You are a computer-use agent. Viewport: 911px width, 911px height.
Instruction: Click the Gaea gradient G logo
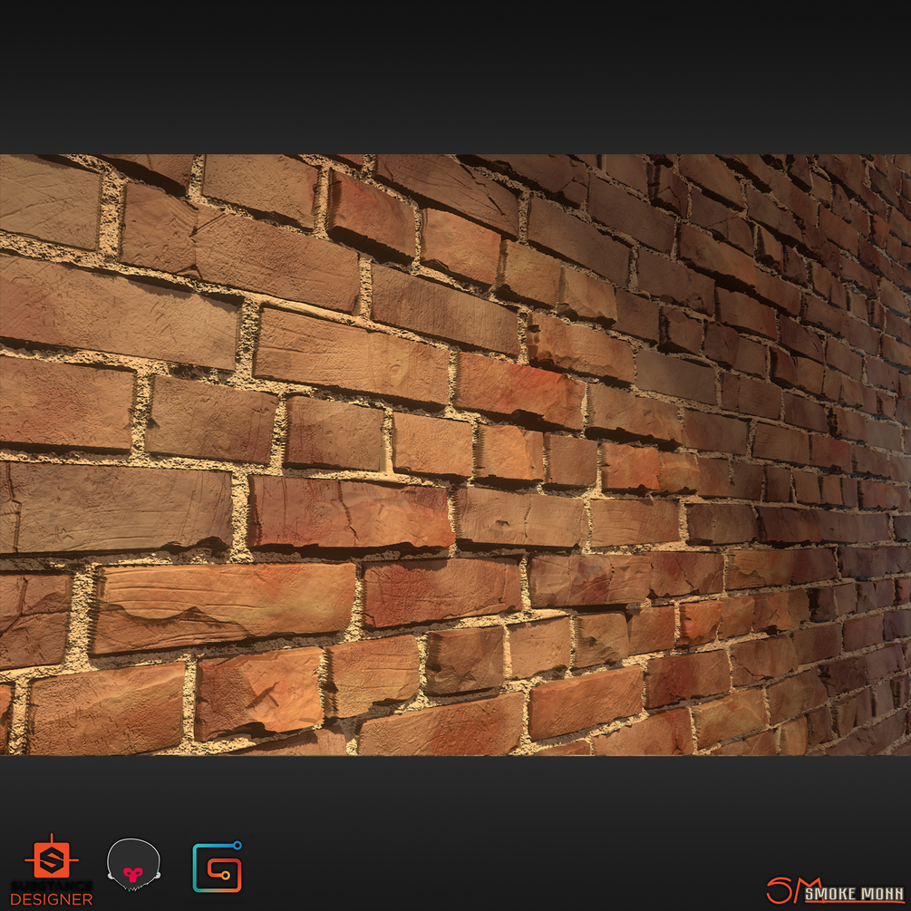(218, 867)
